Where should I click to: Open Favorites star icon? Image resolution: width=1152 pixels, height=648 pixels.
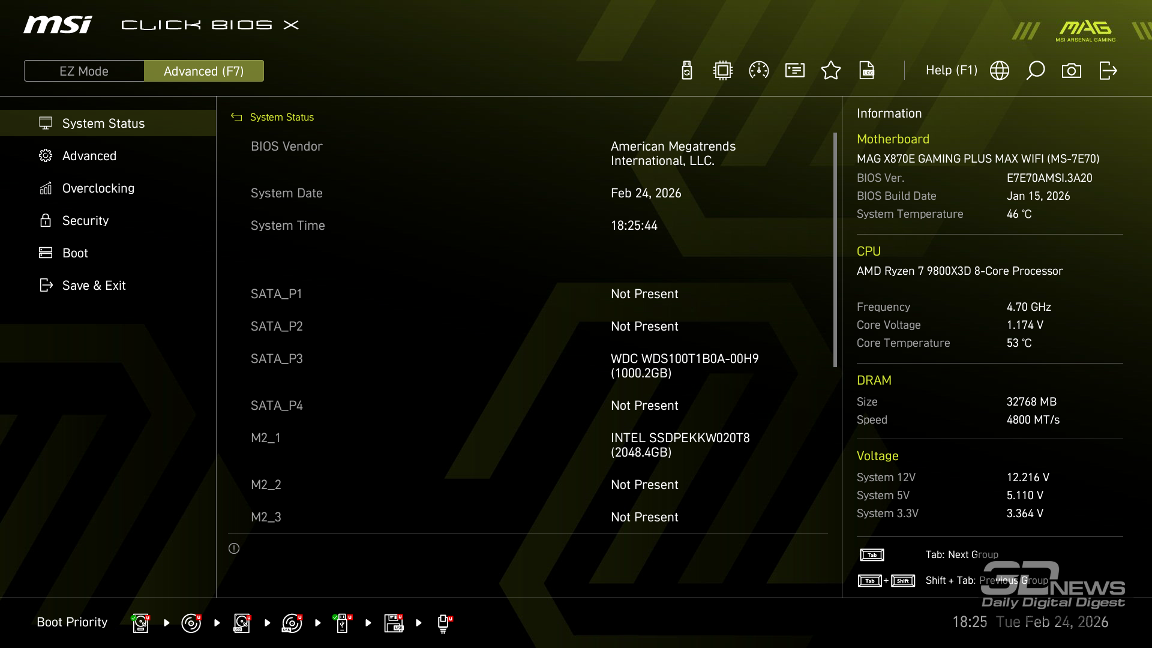tap(831, 71)
